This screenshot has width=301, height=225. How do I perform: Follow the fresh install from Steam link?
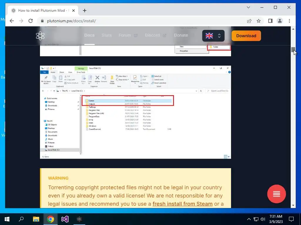point(182,204)
